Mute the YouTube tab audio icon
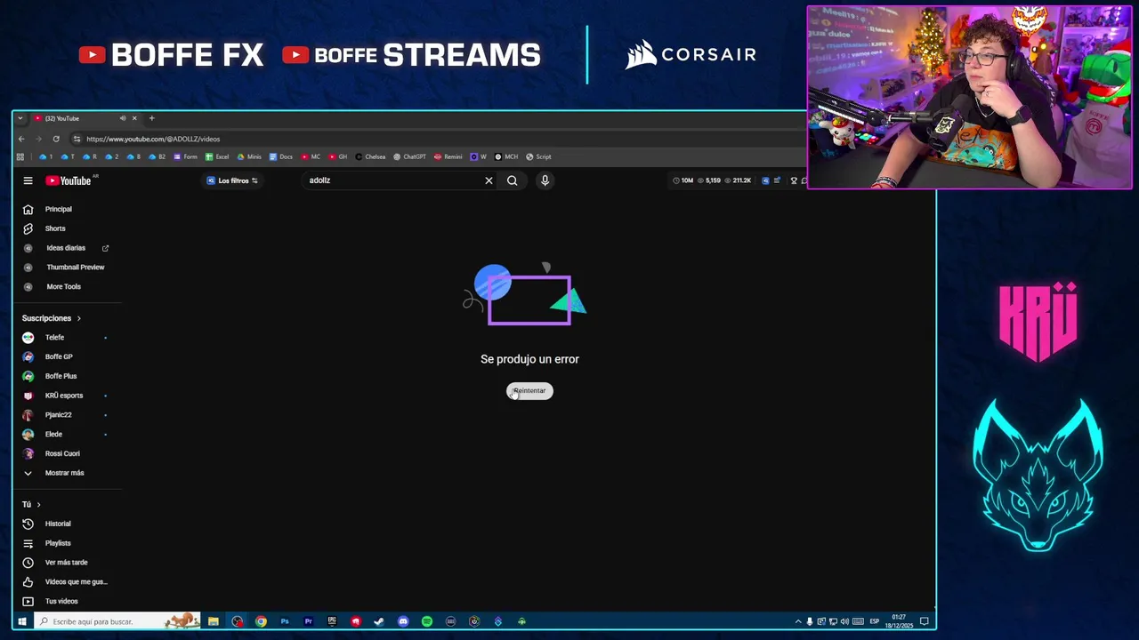This screenshot has width=1139, height=640. [123, 118]
